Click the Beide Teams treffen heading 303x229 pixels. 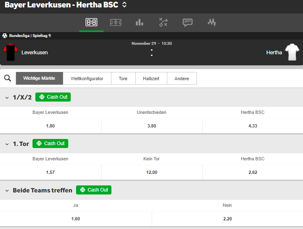click(x=42, y=190)
